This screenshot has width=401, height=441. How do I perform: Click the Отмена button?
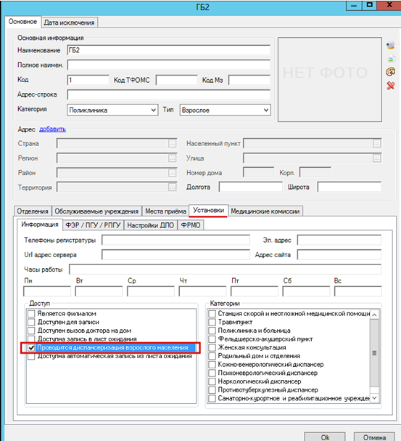point(374,437)
